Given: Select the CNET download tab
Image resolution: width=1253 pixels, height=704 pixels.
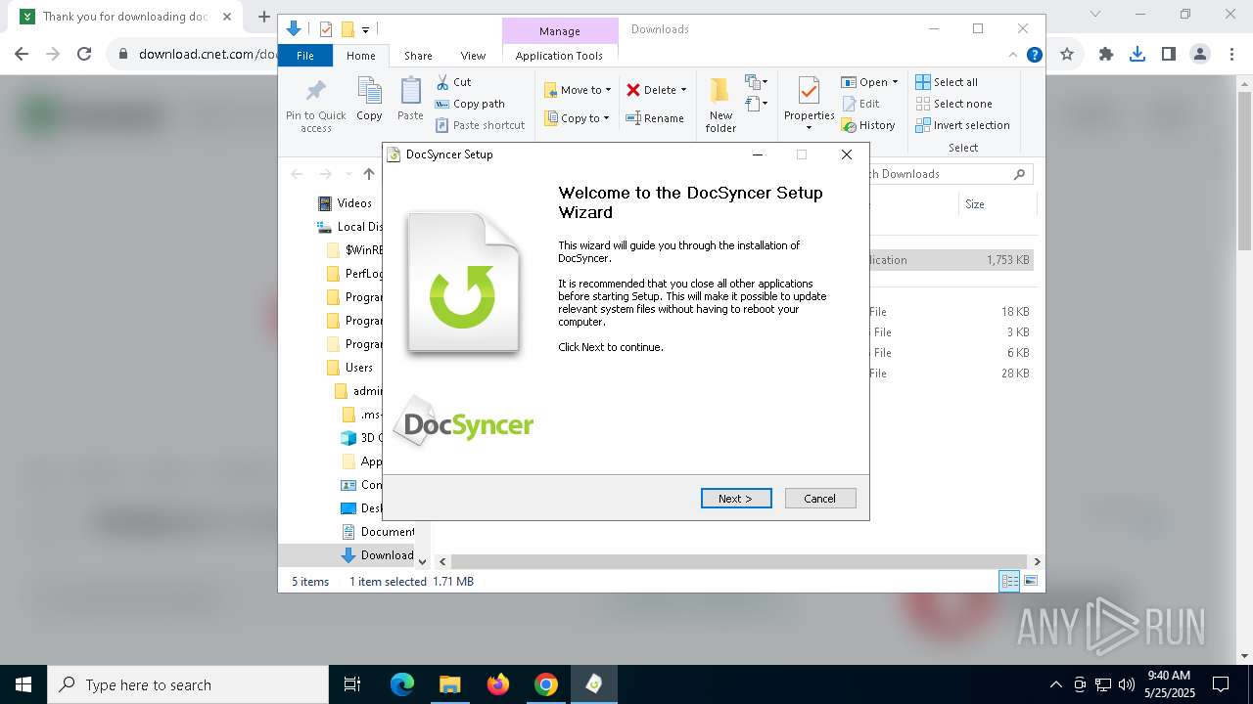Looking at the screenshot, I should pos(125,17).
